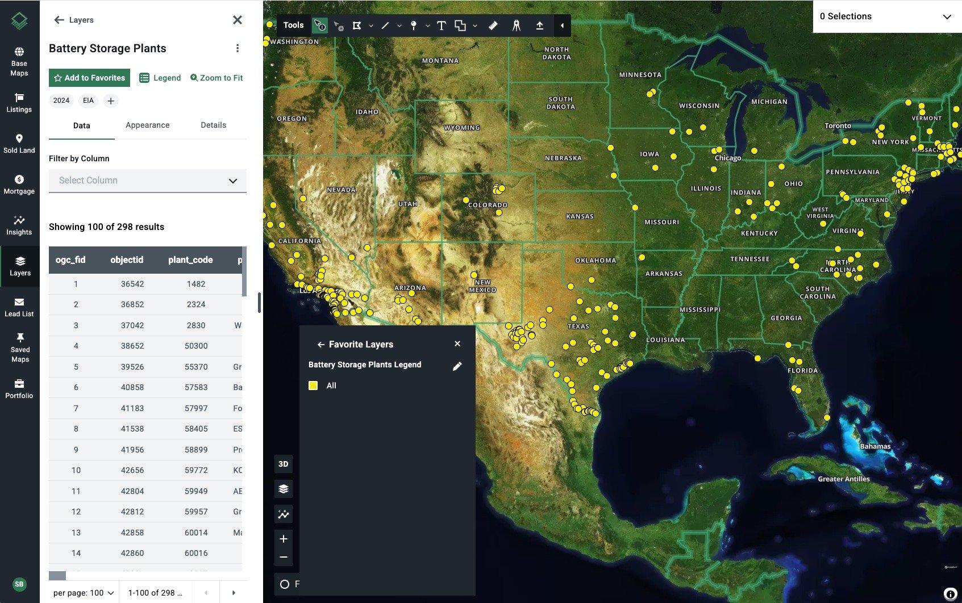Open Sold Land in sidebar
962x603 pixels.
(19, 144)
